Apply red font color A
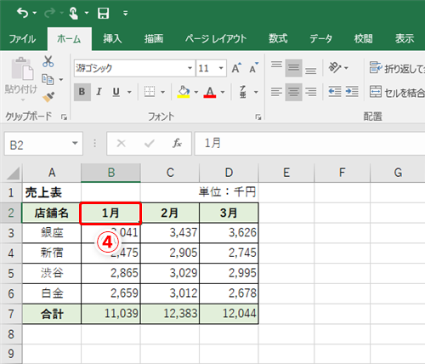 click(210, 92)
